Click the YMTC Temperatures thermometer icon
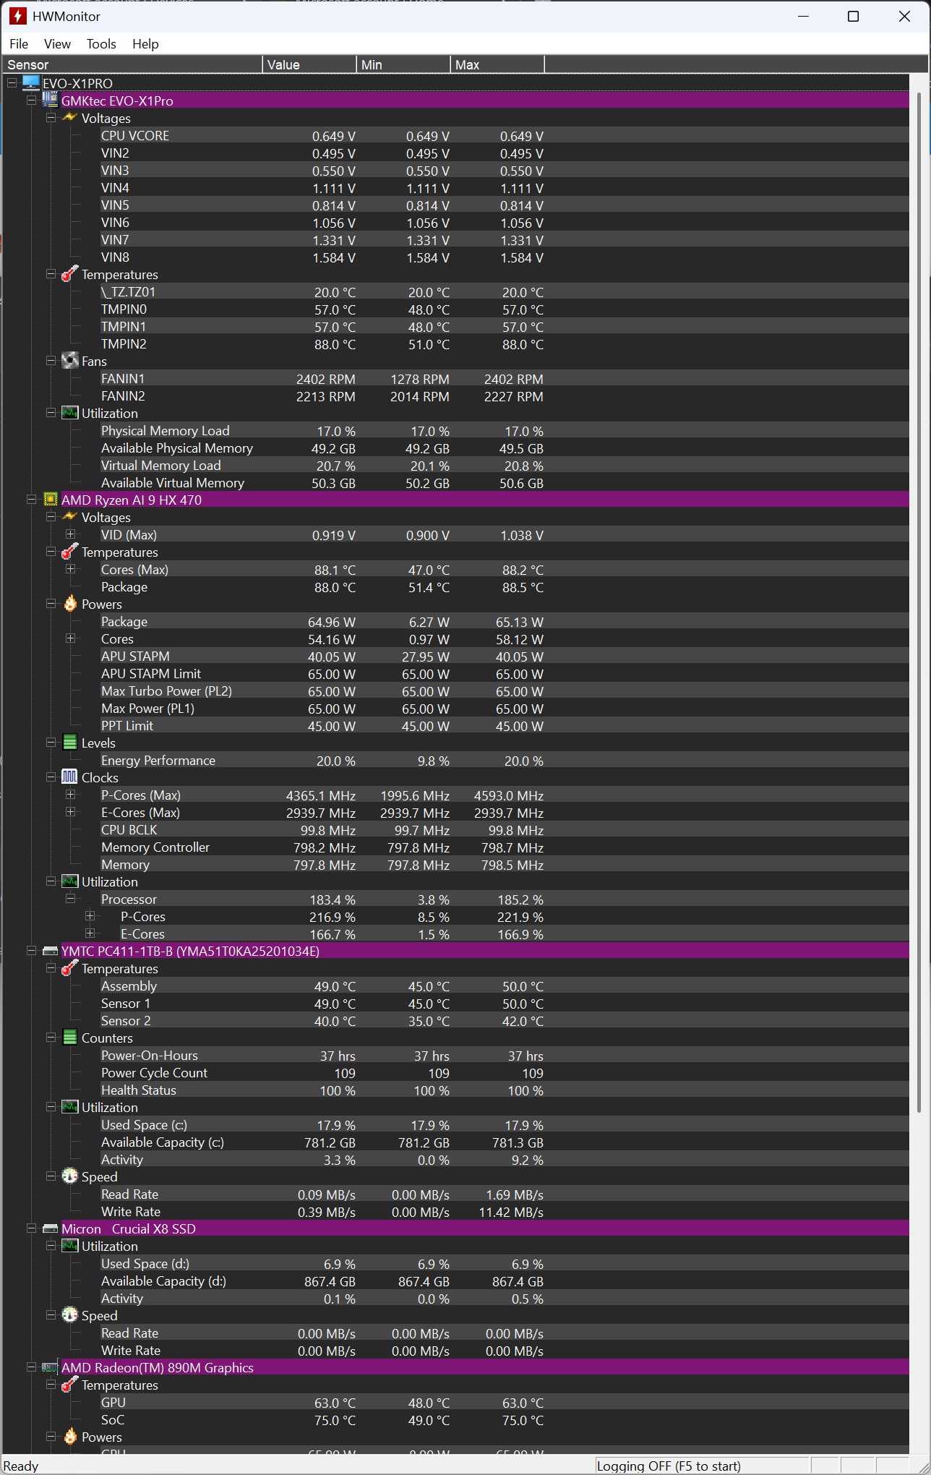Image resolution: width=931 pixels, height=1475 pixels. click(x=69, y=967)
